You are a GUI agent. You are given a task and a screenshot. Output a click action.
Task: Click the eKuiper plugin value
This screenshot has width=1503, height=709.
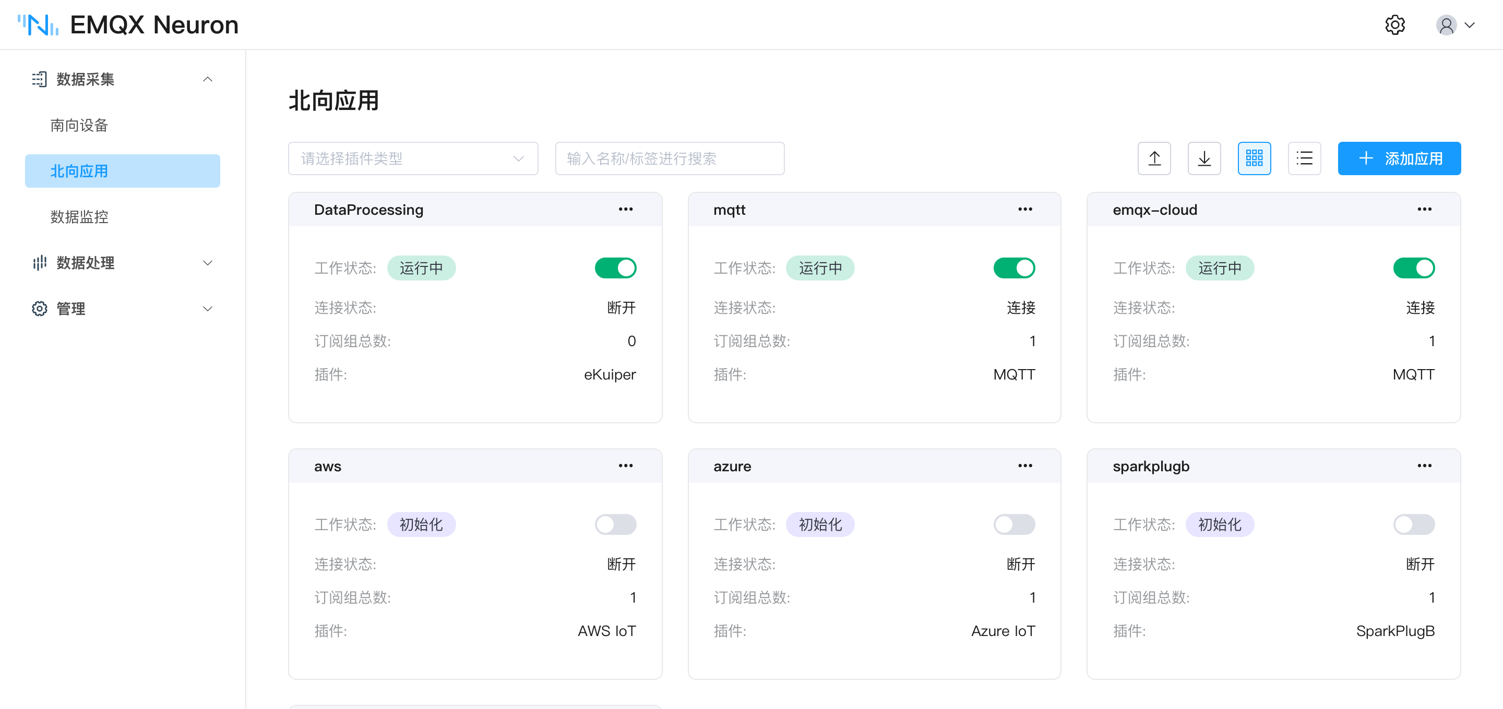[610, 374]
